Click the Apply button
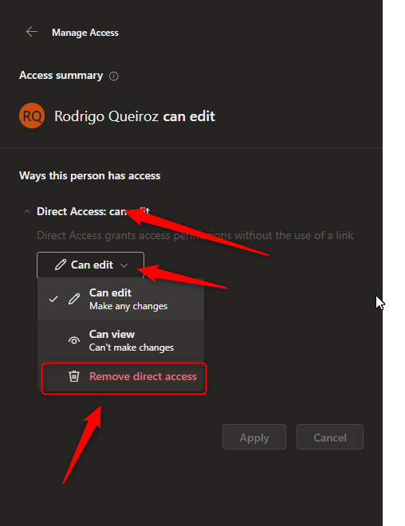The image size is (405, 526). [254, 437]
